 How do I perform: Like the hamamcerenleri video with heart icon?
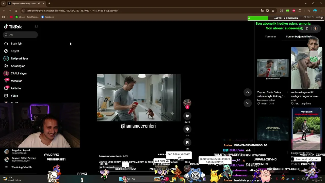coord(187,116)
